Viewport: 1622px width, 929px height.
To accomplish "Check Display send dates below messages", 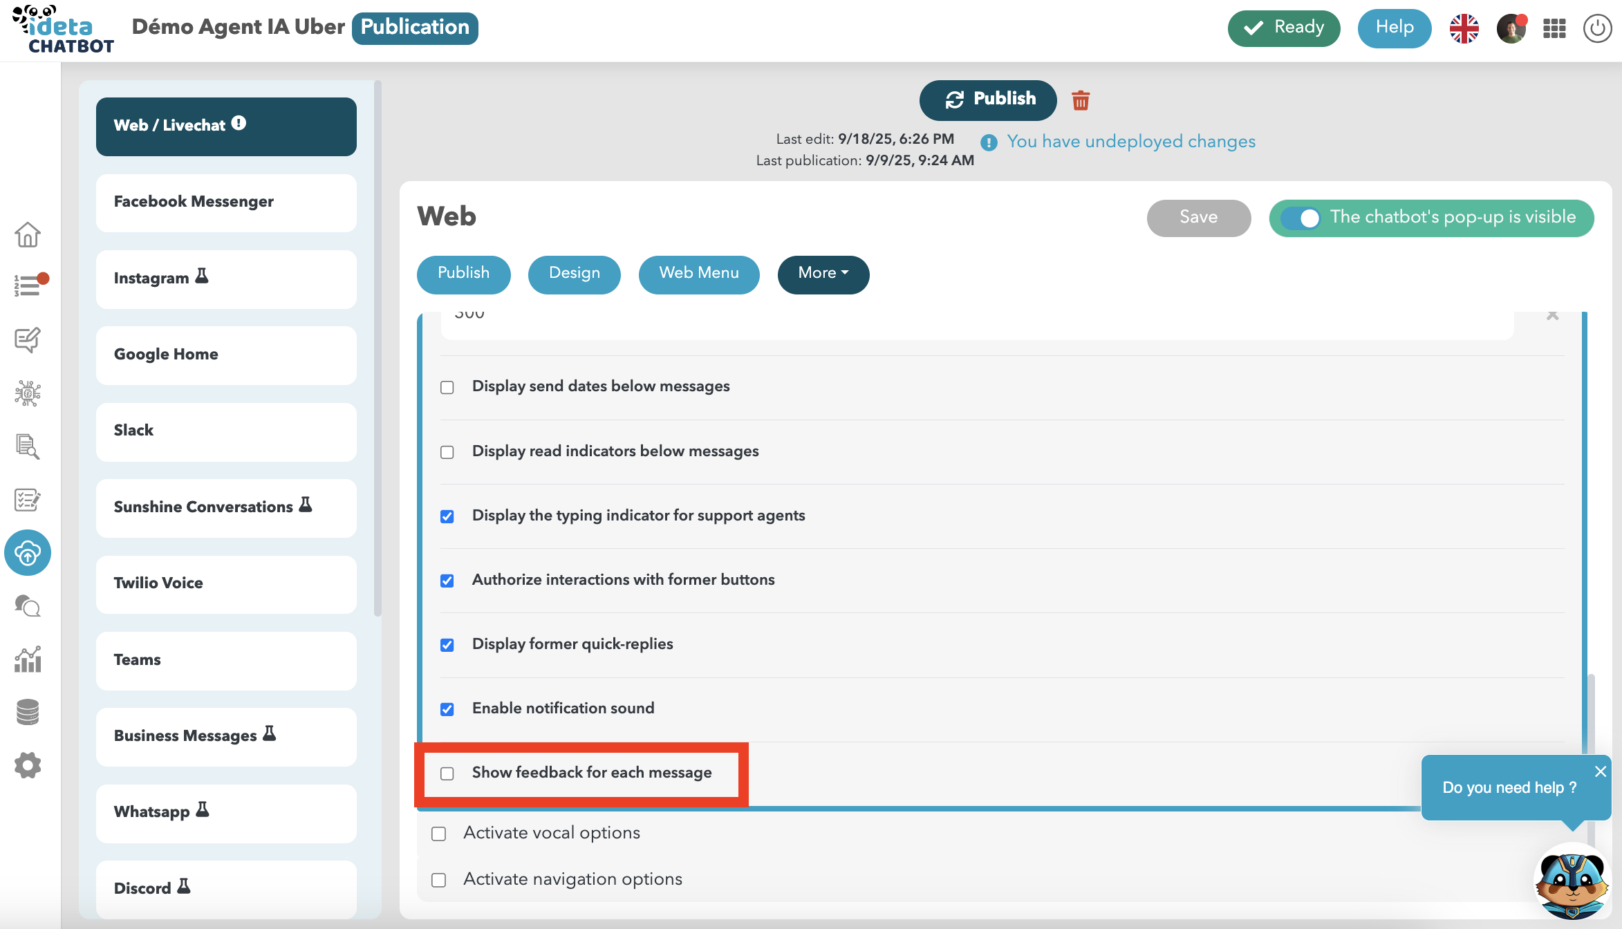I will (x=447, y=387).
